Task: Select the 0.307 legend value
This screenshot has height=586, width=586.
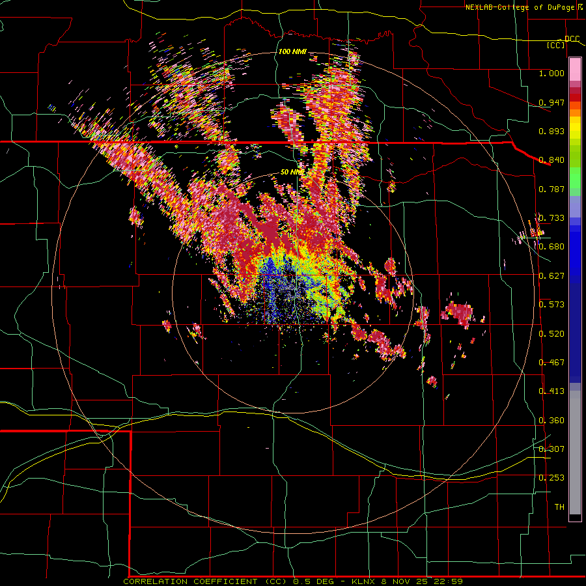Action: (x=551, y=449)
